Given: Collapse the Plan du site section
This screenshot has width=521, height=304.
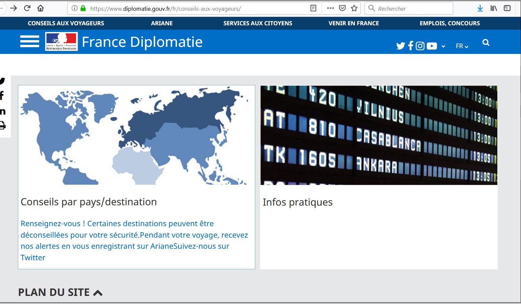Looking at the screenshot, I should pyautogui.click(x=98, y=293).
